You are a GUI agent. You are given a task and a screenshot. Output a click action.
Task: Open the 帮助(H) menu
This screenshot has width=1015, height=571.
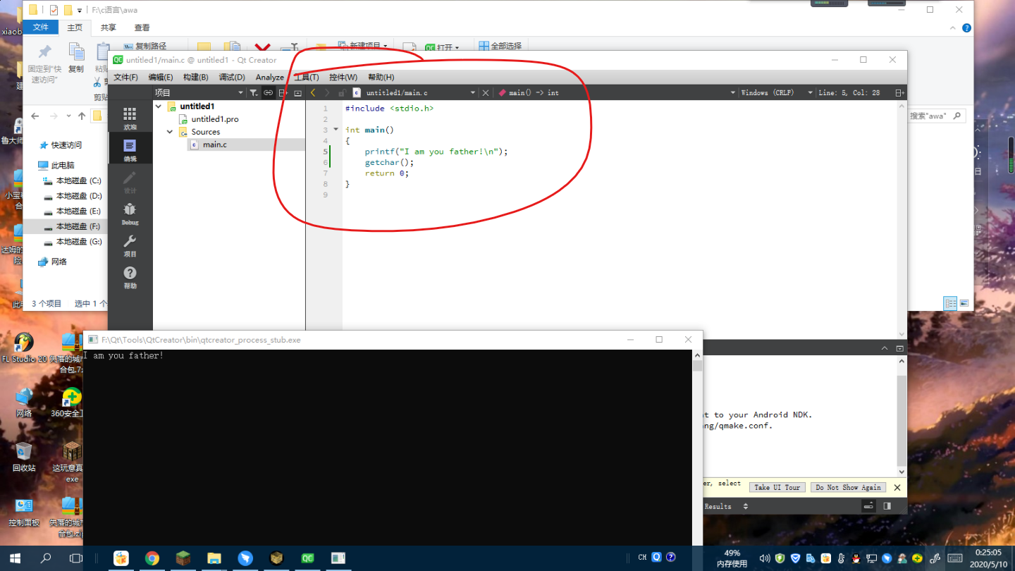(x=381, y=77)
